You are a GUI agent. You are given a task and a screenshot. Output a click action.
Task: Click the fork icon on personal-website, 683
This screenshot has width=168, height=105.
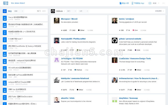click(x=128, y=50)
